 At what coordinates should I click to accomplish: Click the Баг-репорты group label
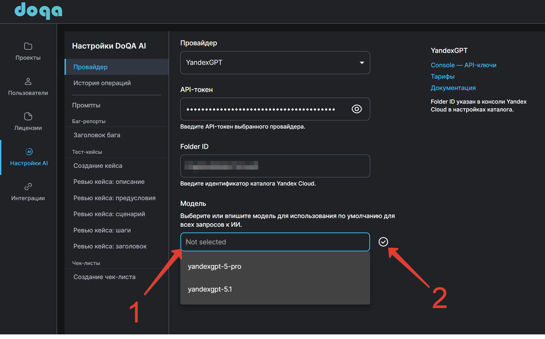pos(89,121)
